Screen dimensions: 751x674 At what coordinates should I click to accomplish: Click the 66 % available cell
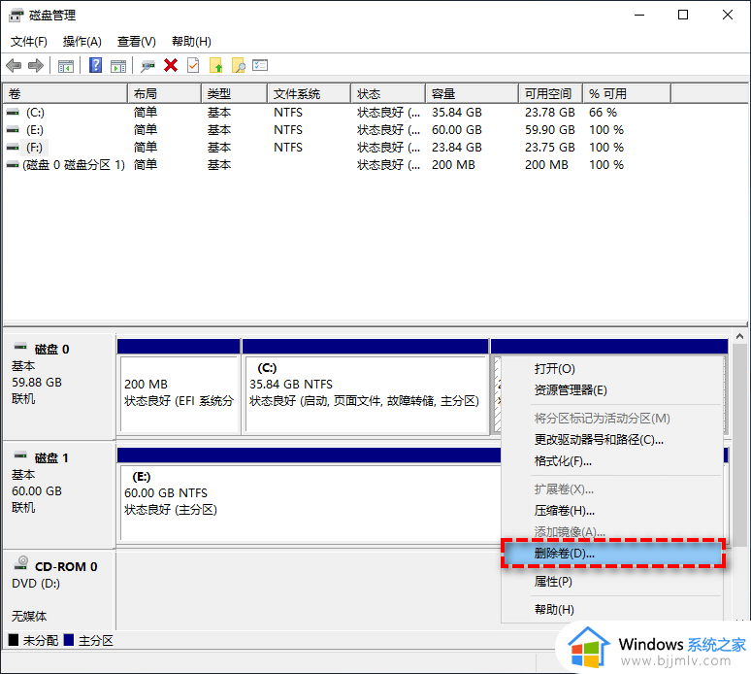603,113
